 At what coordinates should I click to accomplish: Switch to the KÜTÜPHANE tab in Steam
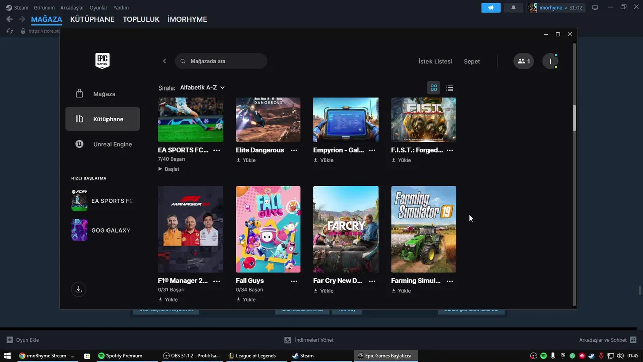click(x=92, y=19)
